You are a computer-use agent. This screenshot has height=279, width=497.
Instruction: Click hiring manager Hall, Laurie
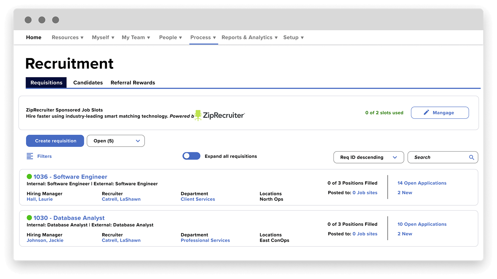pyautogui.click(x=40, y=199)
